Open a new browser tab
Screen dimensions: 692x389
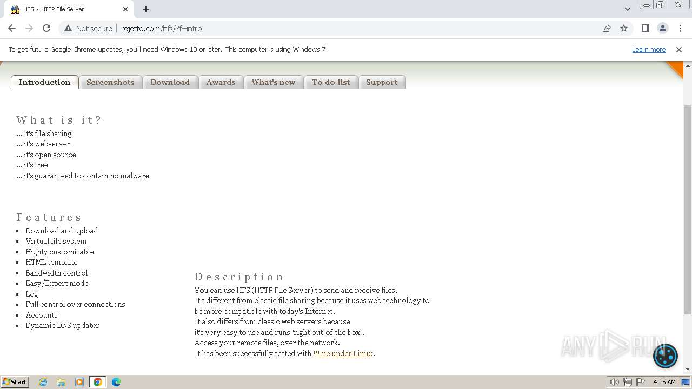[146, 9]
